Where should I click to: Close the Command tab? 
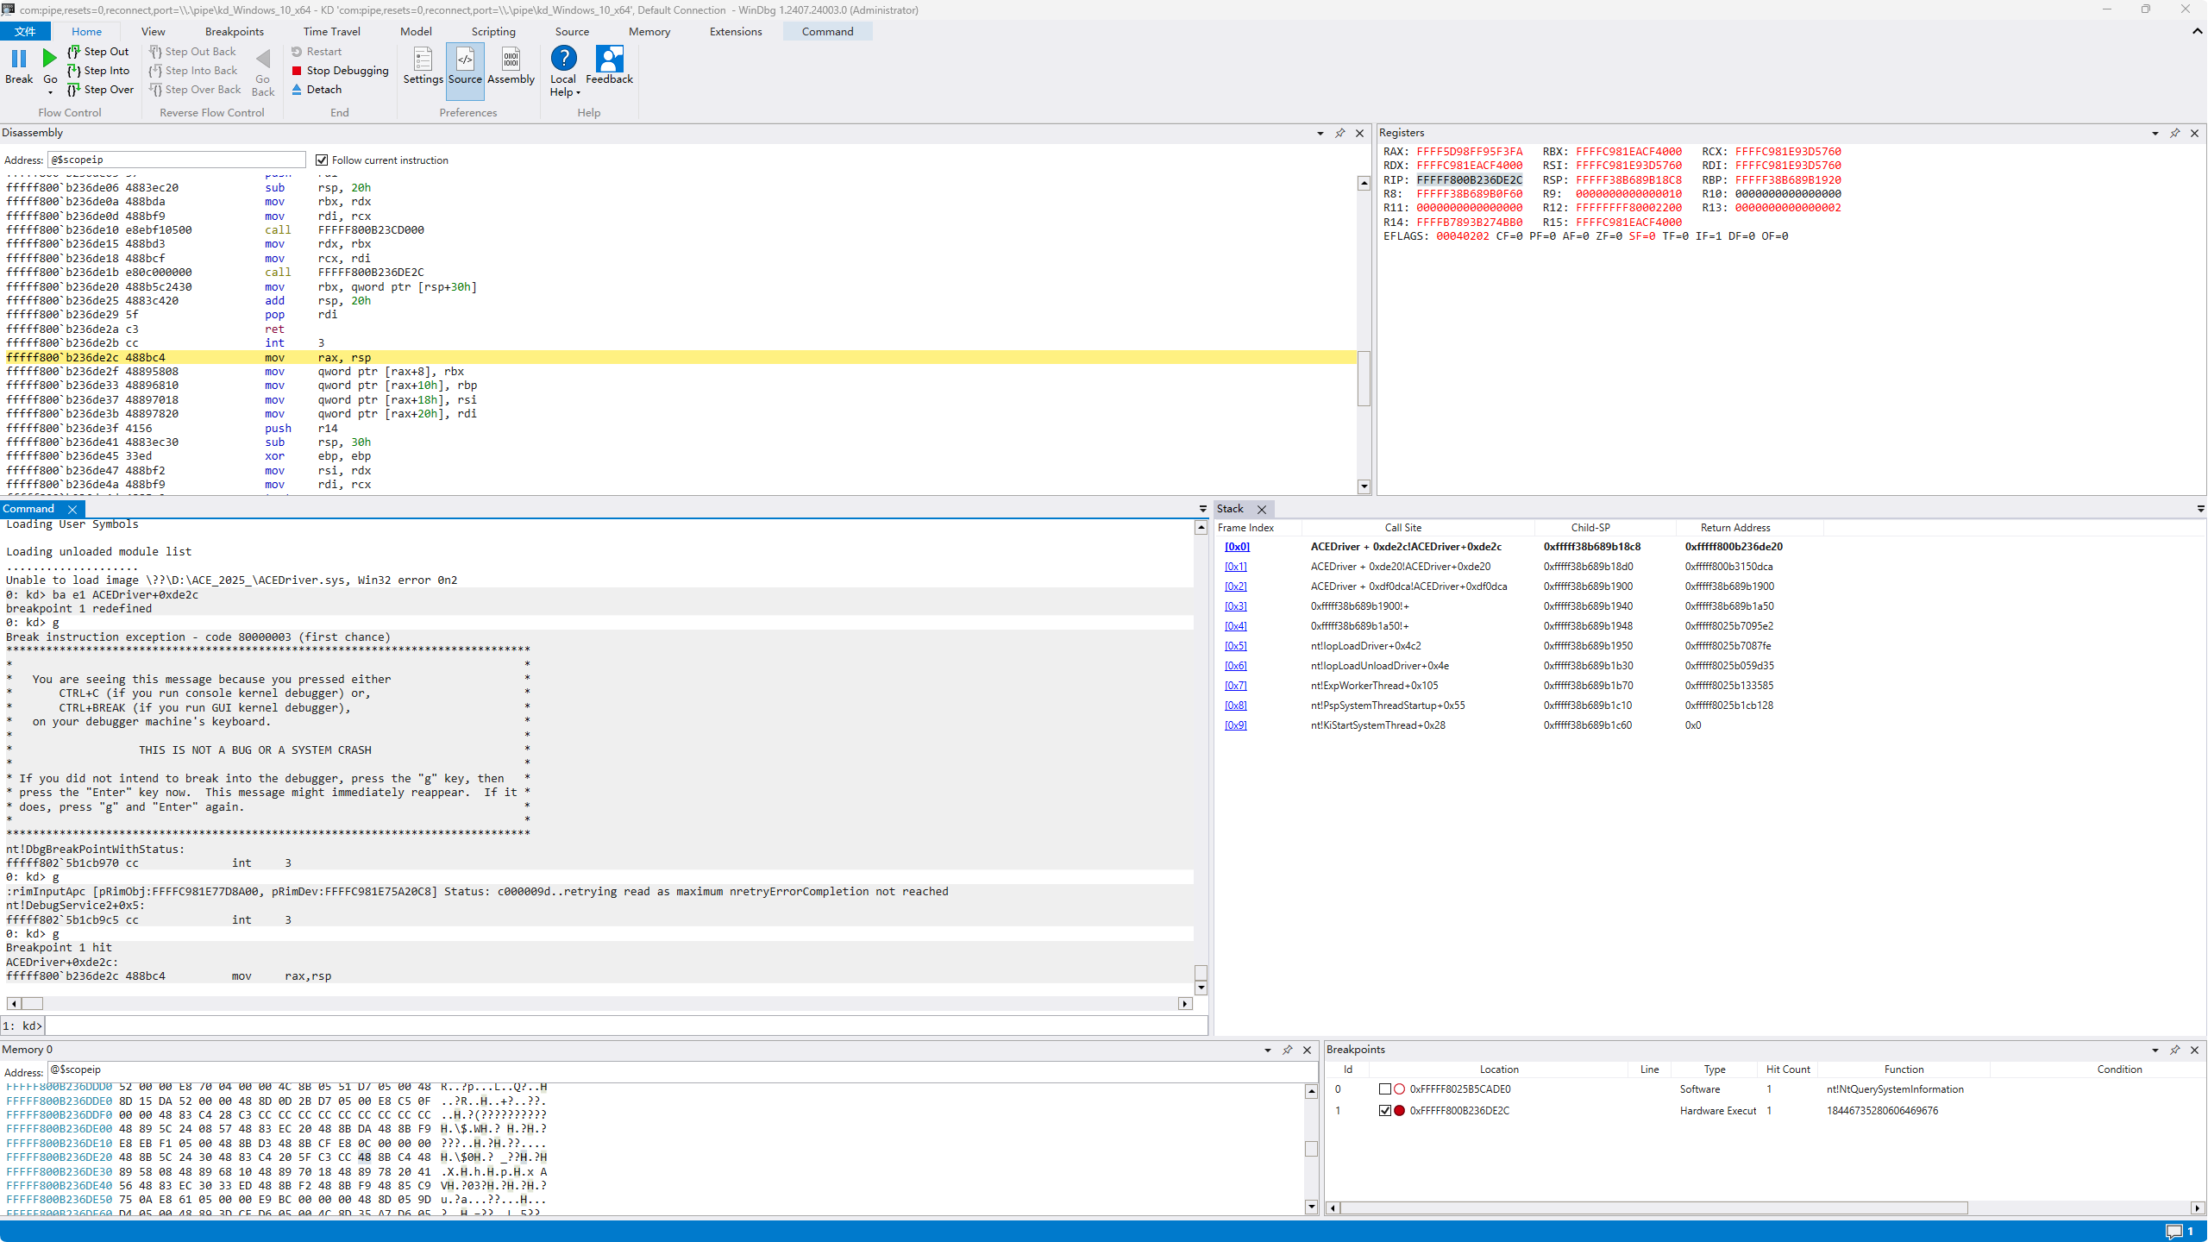[72, 510]
